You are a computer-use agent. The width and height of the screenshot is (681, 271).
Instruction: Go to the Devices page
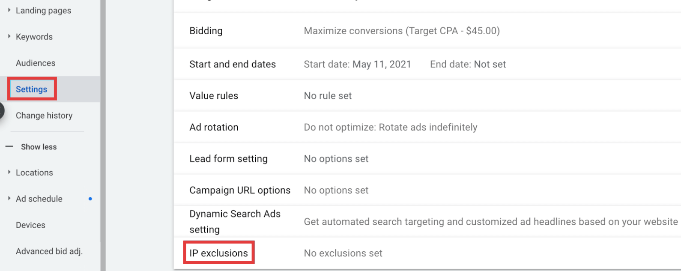[x=30, y=225]
